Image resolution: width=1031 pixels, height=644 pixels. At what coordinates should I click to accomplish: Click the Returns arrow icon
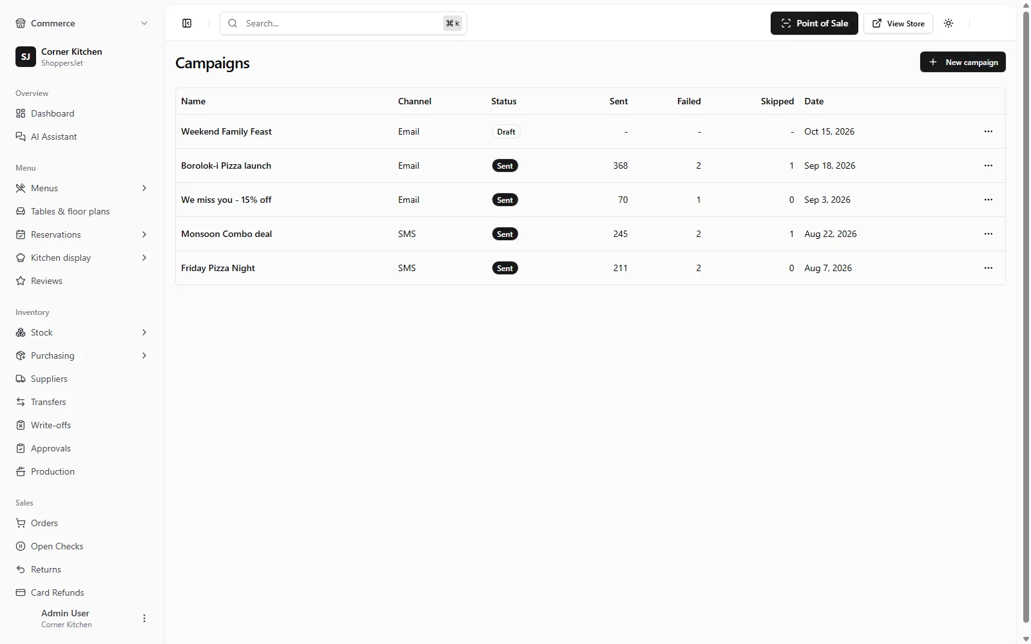[21, 569]
